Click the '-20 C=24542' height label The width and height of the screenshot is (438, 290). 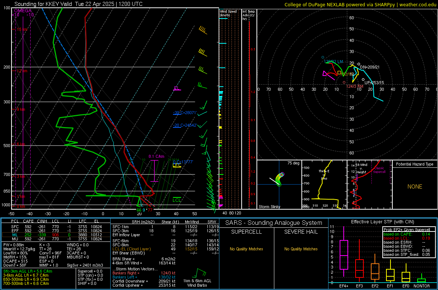coord(185,125)
